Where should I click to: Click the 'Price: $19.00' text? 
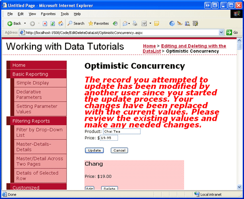[98, 176]
